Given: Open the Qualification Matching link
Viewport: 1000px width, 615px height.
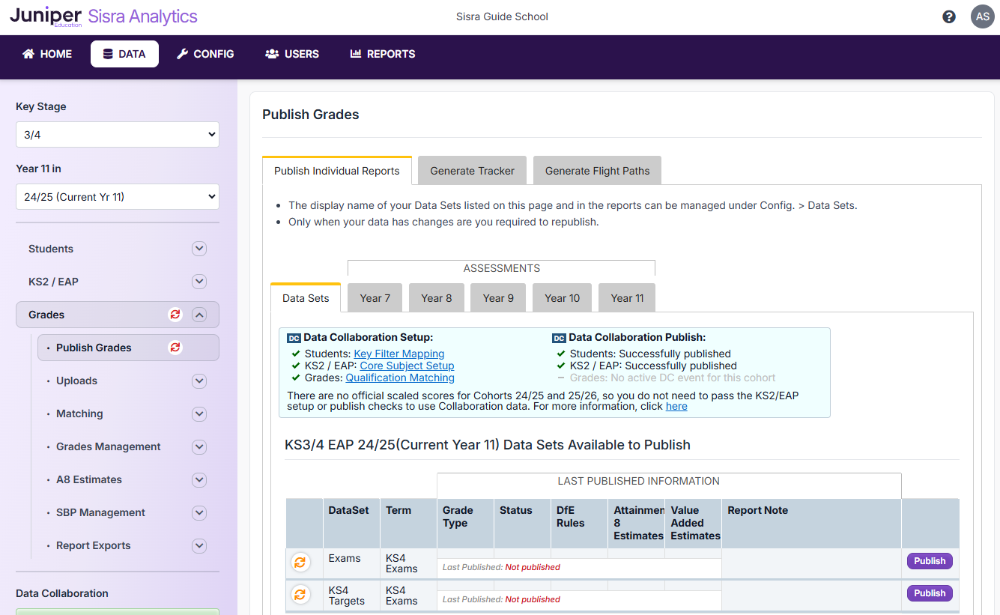Looking at the screenshot, I should [x=400, y=378].
